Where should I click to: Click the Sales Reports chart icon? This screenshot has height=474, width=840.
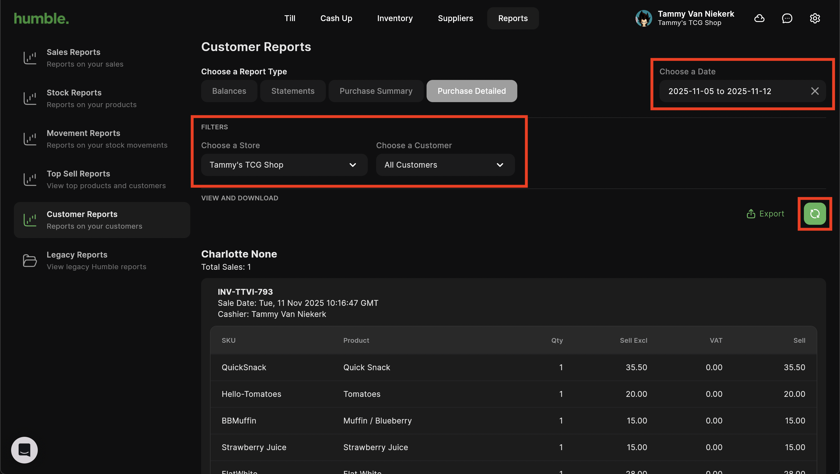[30, 58]
